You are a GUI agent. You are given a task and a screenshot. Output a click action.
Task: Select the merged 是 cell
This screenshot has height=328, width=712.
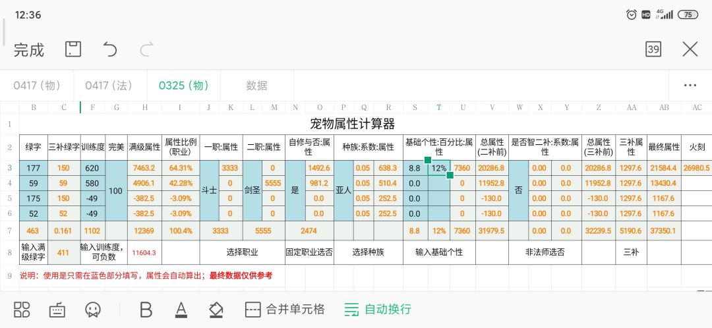point(295,190)
